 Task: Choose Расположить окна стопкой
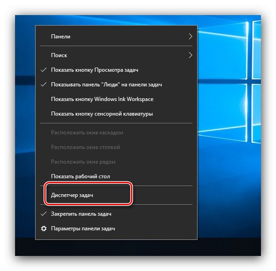[116, 147]
